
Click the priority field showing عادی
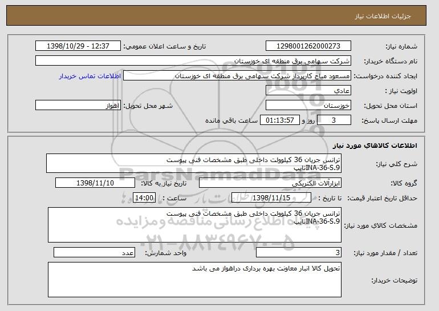click(x=308, y=91)
